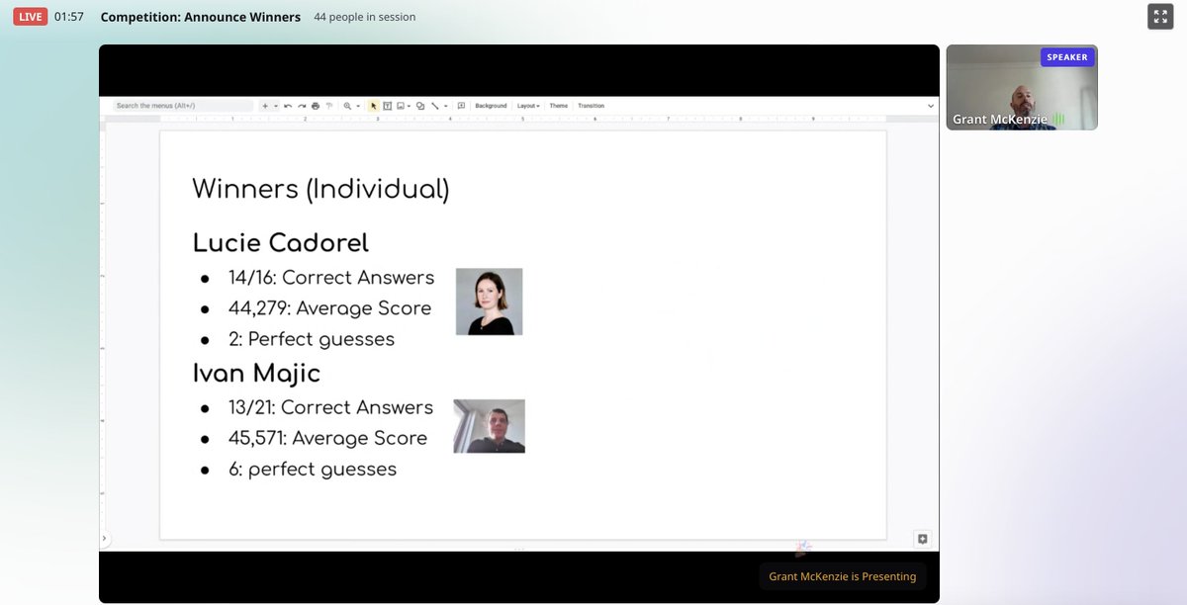Image resolution: width=1187 pixels, height=605 pixels.
Task: Click the Lucie Cadorel photo
Action: [x=489, y=302]
